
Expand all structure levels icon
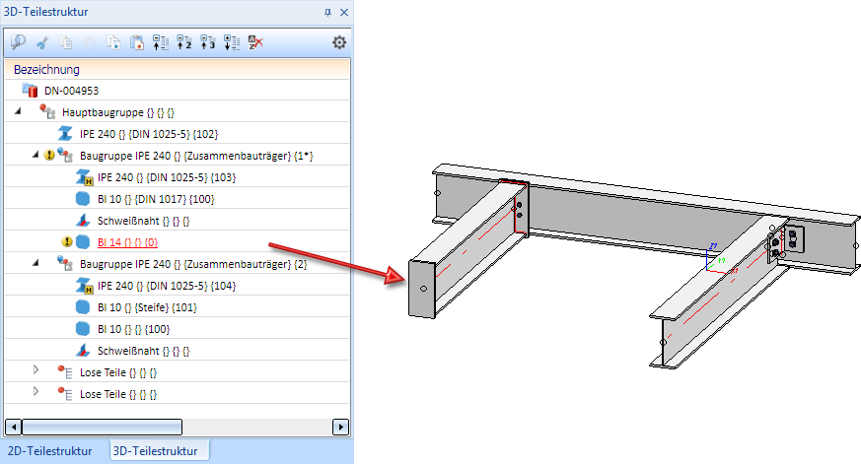click(x=232, y=42)
